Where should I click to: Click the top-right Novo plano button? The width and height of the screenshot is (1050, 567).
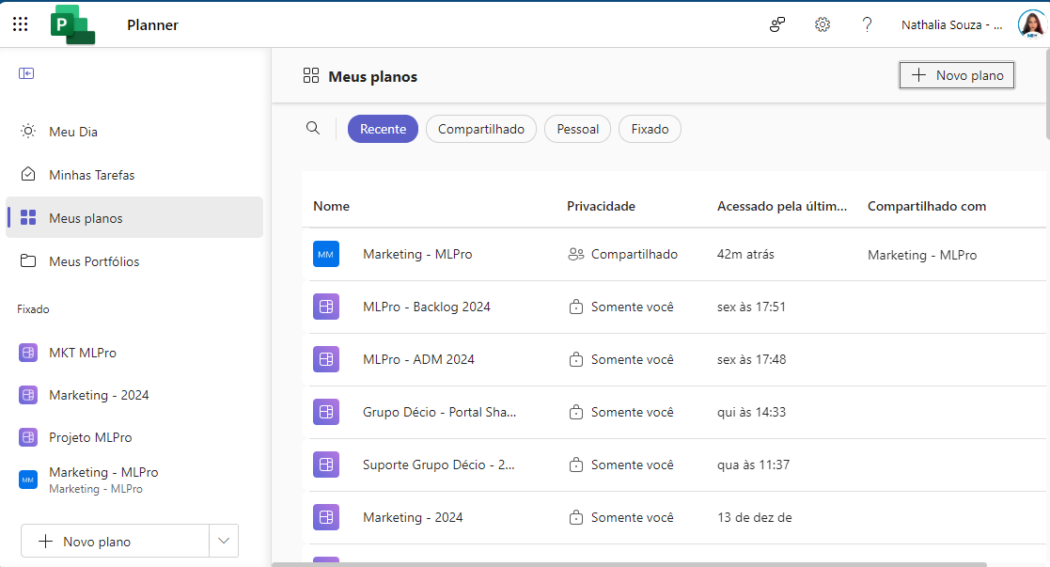tap(956, 75)
